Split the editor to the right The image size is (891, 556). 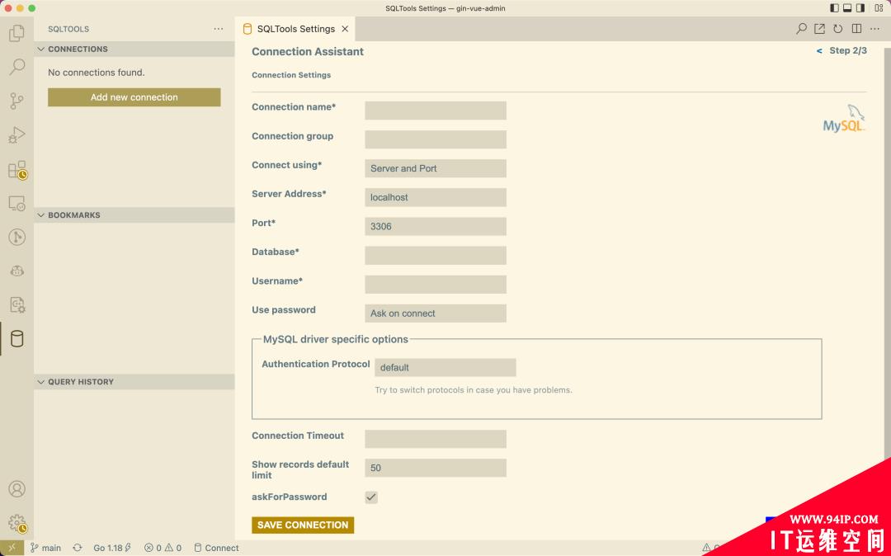point(857,29)
